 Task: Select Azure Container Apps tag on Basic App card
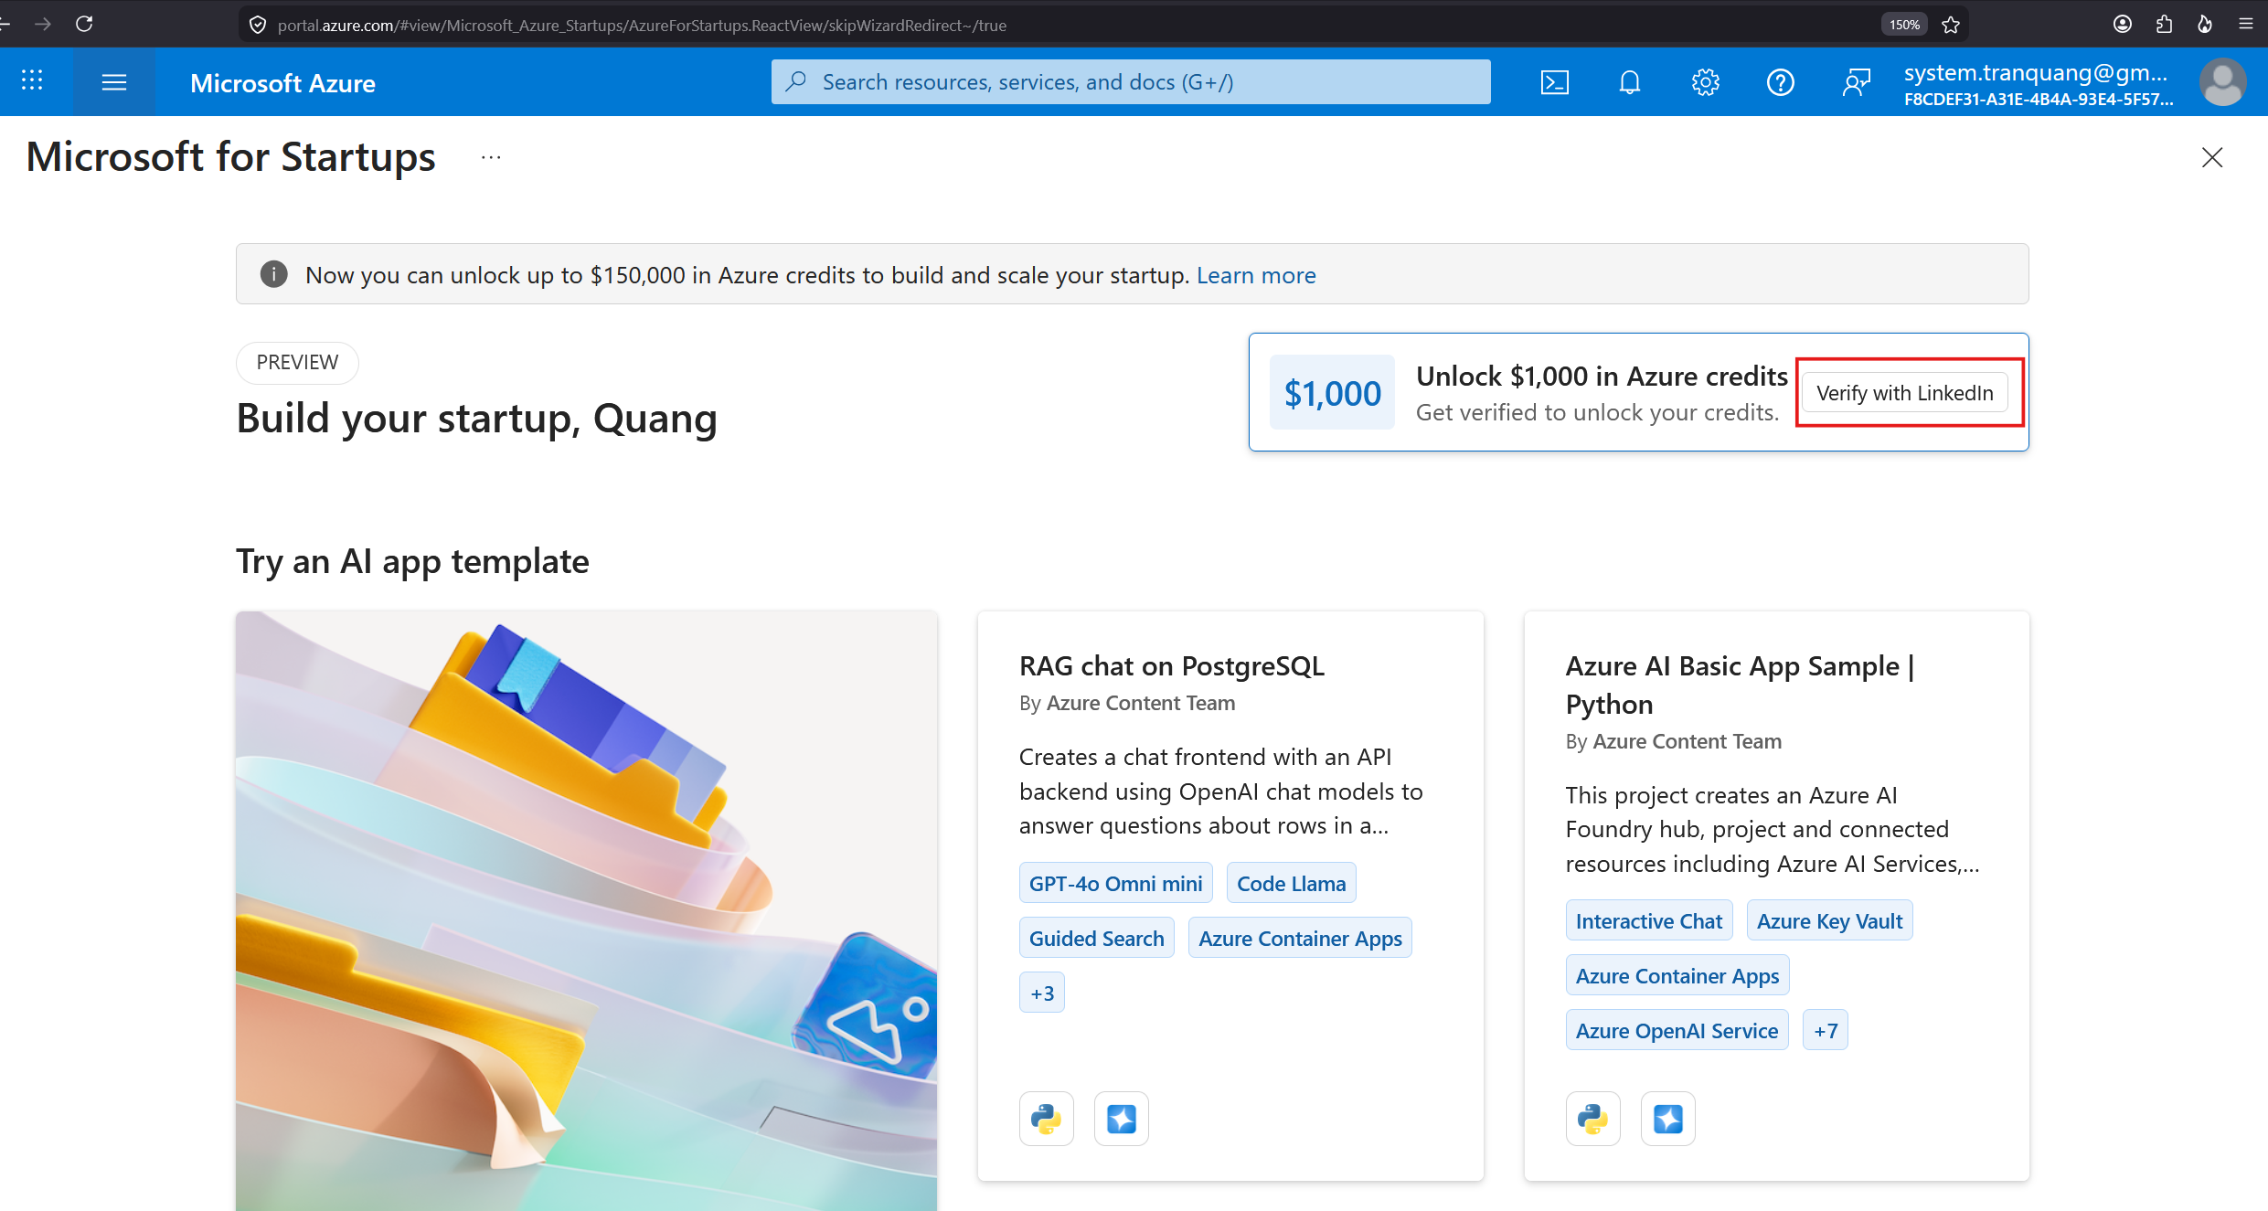click(1677, 976)
